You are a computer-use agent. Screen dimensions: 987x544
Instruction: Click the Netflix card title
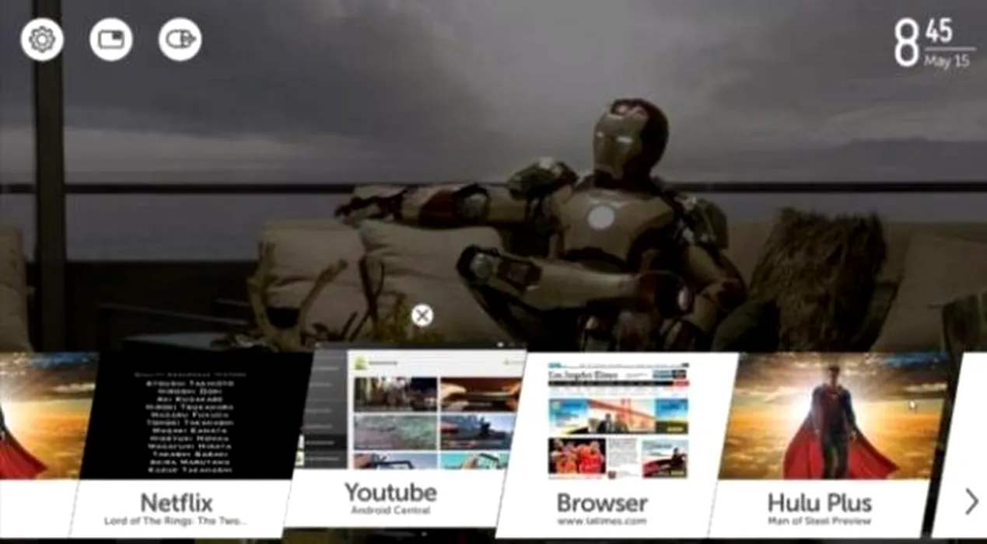point(177,502)
